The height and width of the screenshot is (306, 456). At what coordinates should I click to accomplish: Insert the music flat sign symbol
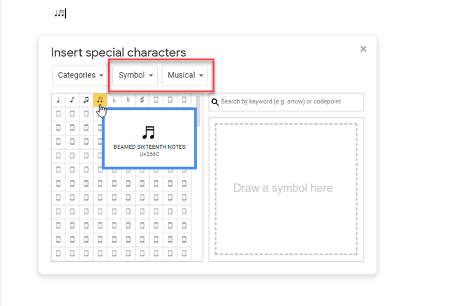[x=114, y=100]
